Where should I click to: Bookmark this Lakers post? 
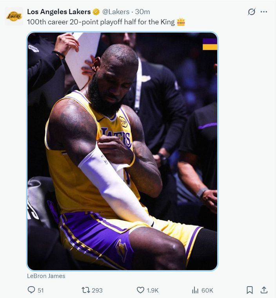(x=249, y=290)
